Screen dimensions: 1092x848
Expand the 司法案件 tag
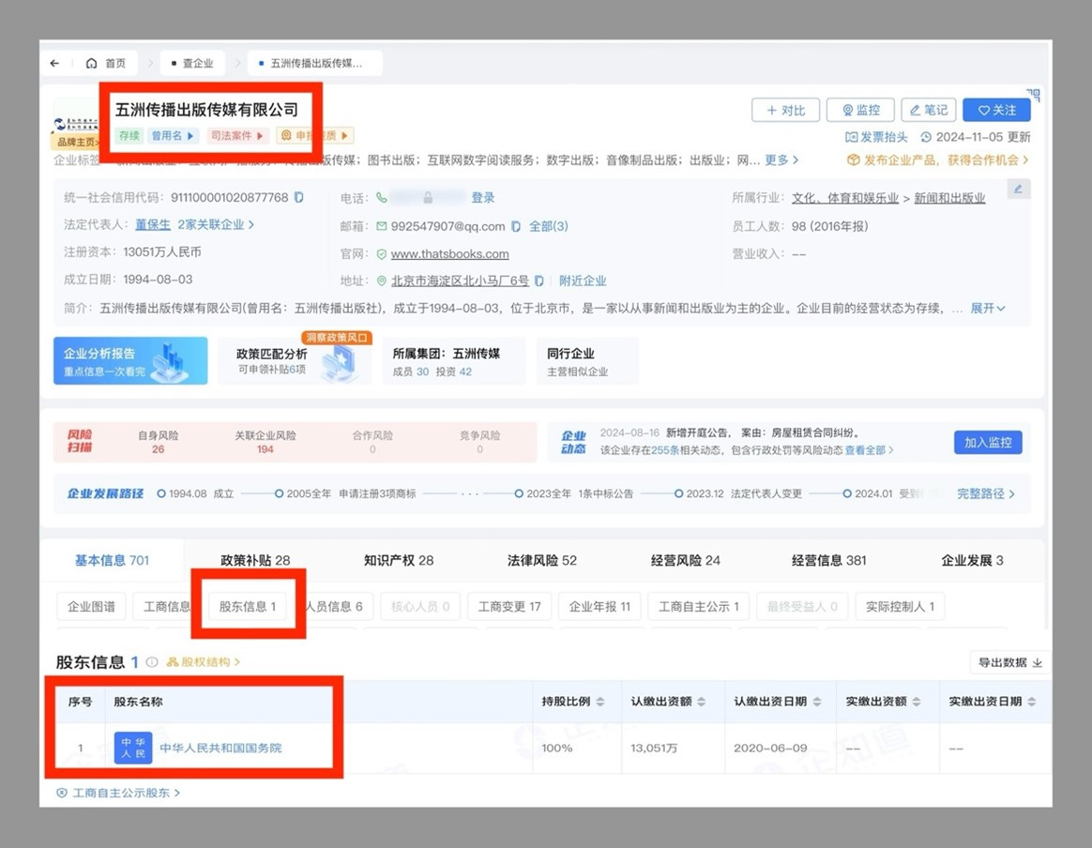point(236,135)
